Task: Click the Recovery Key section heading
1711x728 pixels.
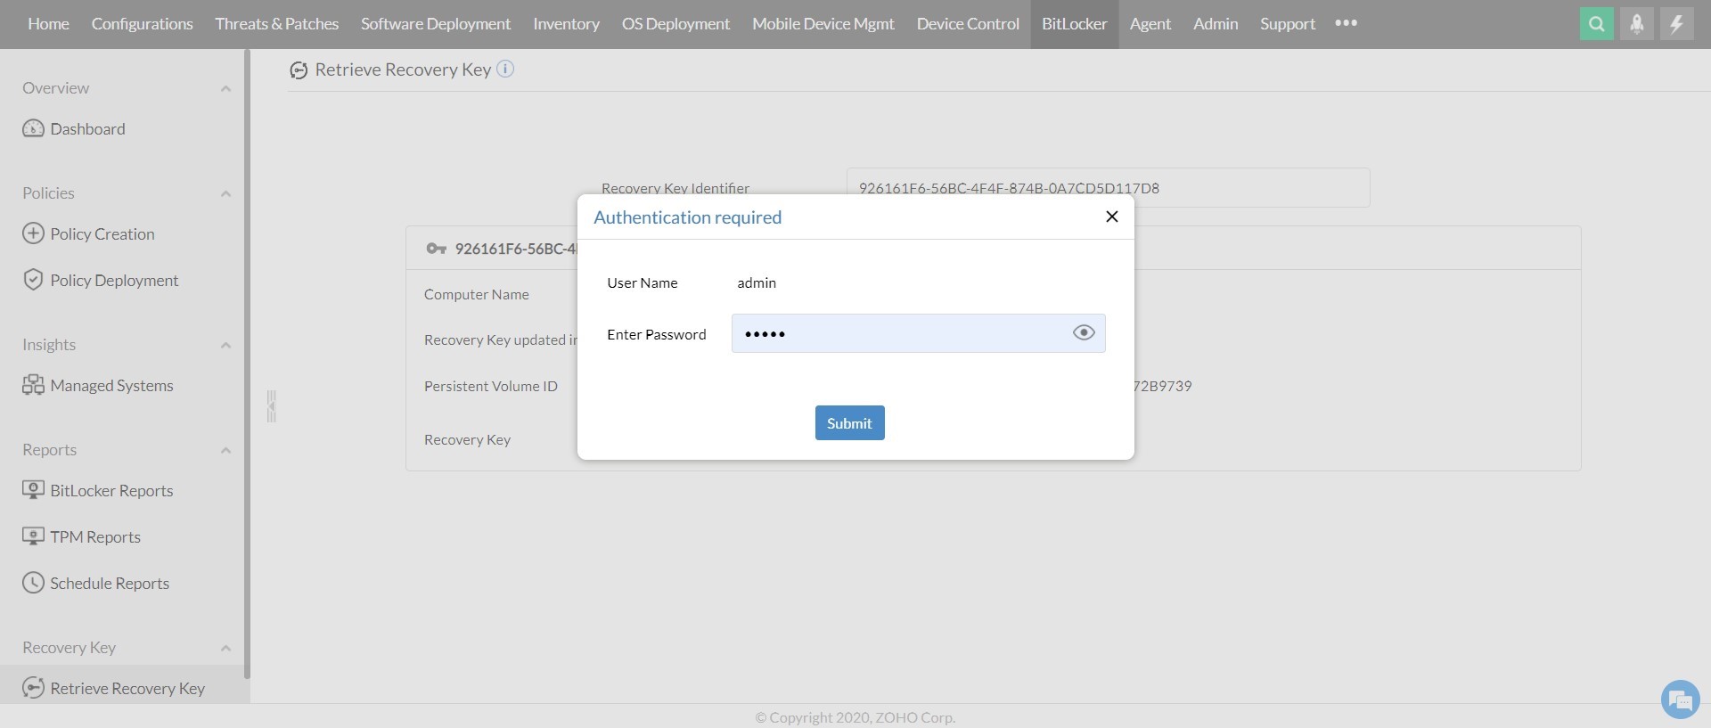Action: (x=69, y=648)
